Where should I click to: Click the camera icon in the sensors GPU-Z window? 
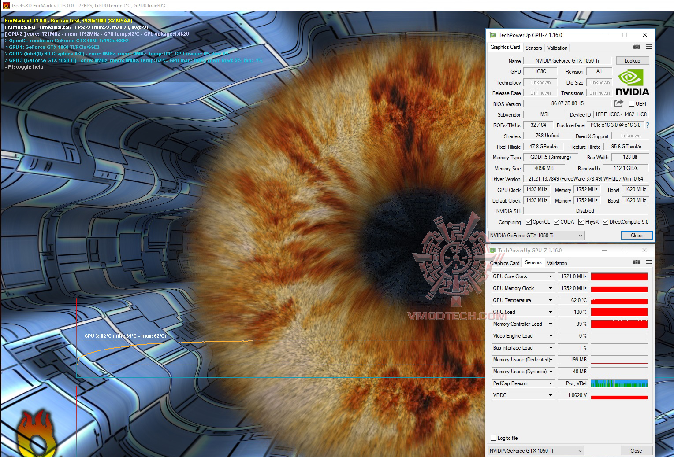636,262
